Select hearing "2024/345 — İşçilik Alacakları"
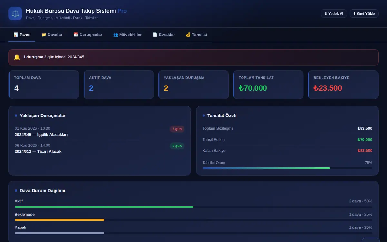387x242 pixels. coord(41,135)
